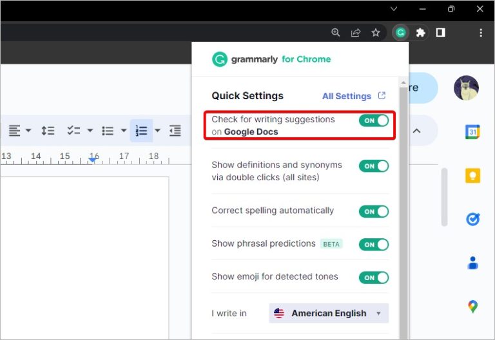
Task: Open Google Tasks side panel icon
Action: (x=472, y=219)
